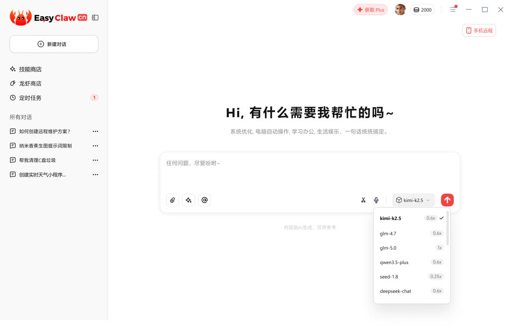The height and width of the screenshot is (328, 512).
Task: Select deepseek-chat in the model list
Action: tap(395, 291)
